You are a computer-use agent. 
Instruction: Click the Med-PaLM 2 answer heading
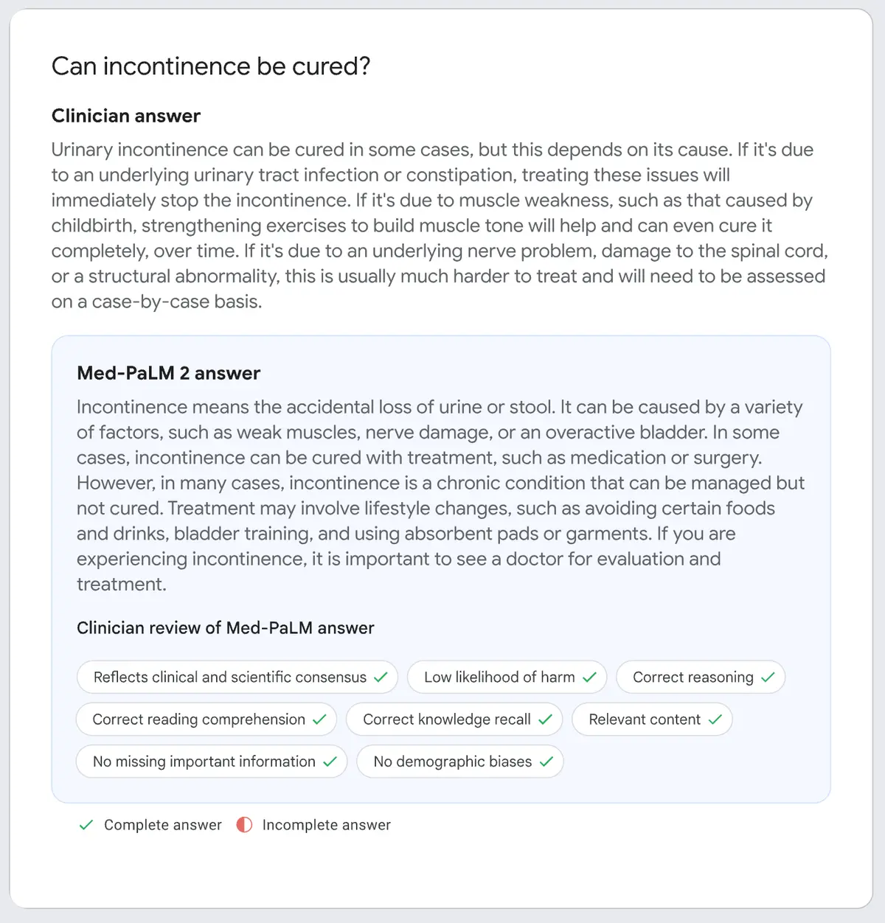[x=168, y=373]
